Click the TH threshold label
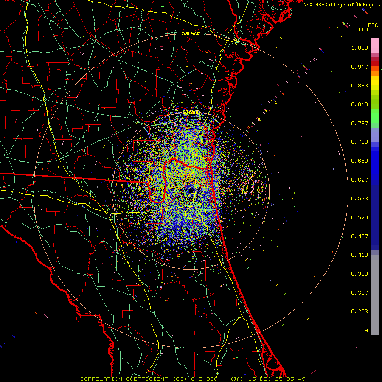This screenshot has height=382, width=382. click(365, 331)
